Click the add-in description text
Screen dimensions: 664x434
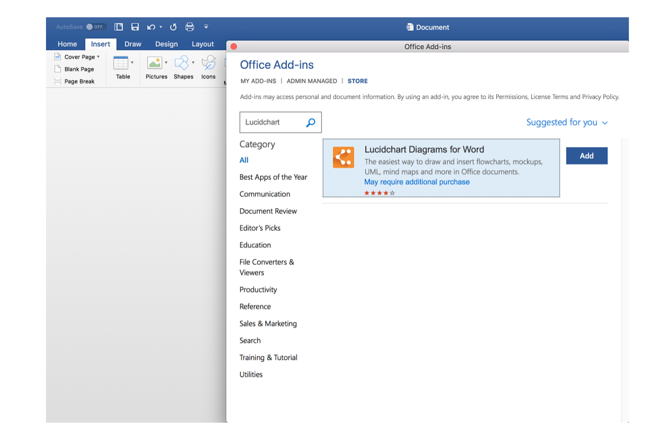453,167
